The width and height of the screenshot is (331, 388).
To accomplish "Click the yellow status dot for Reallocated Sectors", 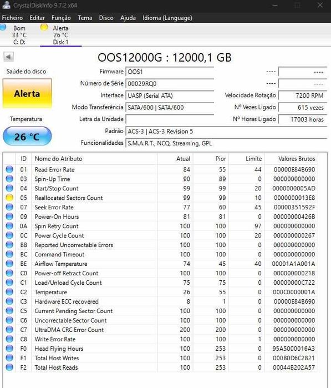I will pyautogui.click(x=9, y=198).
